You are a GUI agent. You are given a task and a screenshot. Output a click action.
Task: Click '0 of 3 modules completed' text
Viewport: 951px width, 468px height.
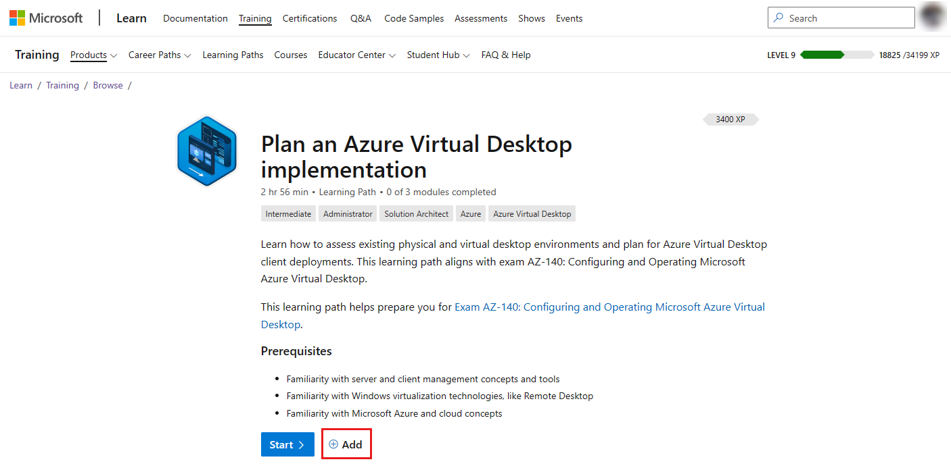(x=442, y=192)
